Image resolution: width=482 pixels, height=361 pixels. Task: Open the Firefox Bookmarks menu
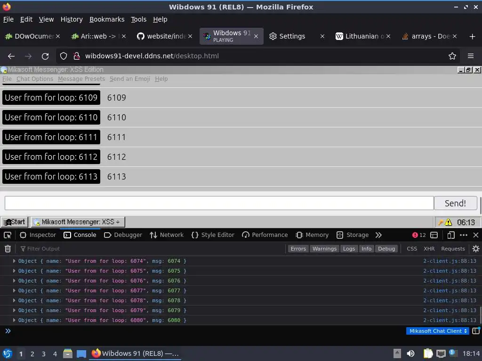point(107,19)
